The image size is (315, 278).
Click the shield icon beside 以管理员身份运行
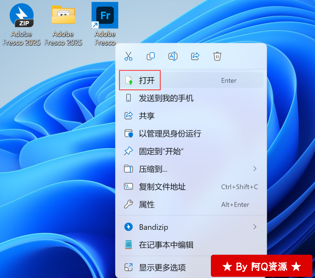click(x=129, y=134)
